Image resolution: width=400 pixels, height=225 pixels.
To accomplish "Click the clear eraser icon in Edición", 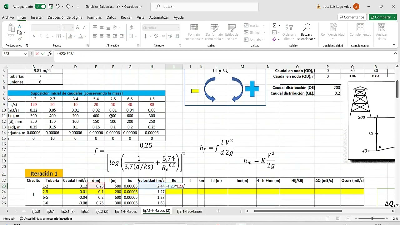I will pyautogui.click(x=274, y=39).
